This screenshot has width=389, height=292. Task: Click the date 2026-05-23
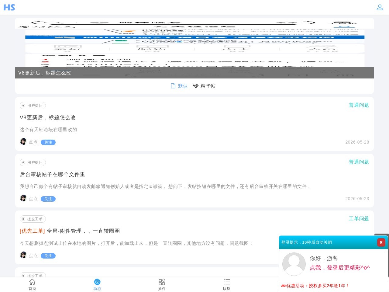pos(357,199)
